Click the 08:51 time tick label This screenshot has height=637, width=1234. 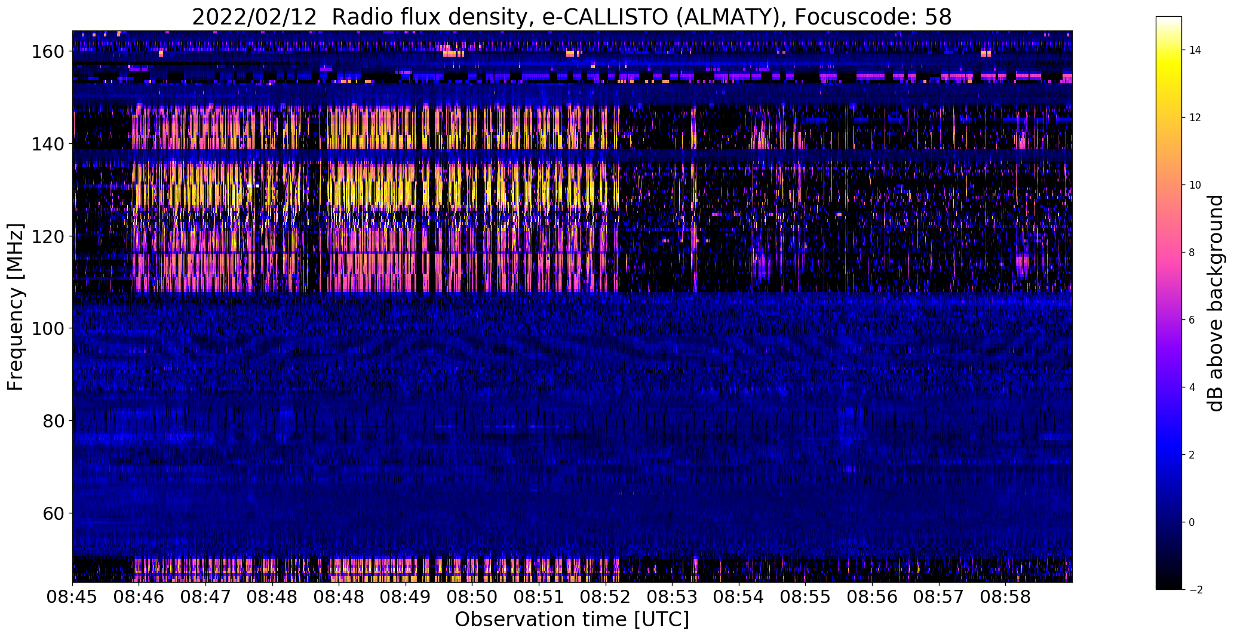(x=539, y=598)
